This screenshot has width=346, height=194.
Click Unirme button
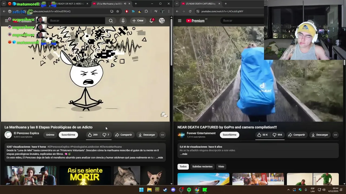[50, 135]
